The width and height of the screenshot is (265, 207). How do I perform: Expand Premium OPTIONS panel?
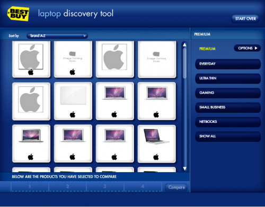[247, 48]
